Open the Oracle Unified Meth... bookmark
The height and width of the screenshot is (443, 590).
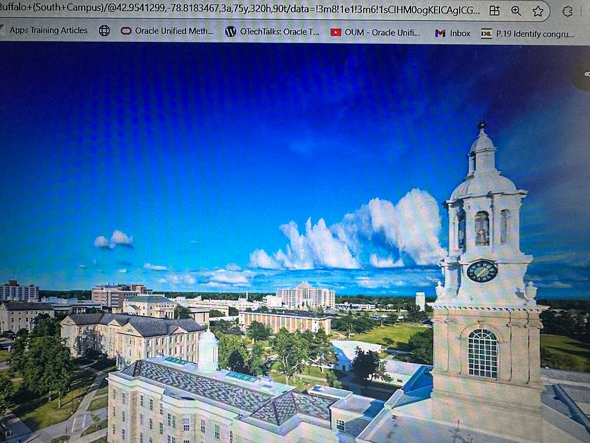pyautogui.click(x=167, y=31)
